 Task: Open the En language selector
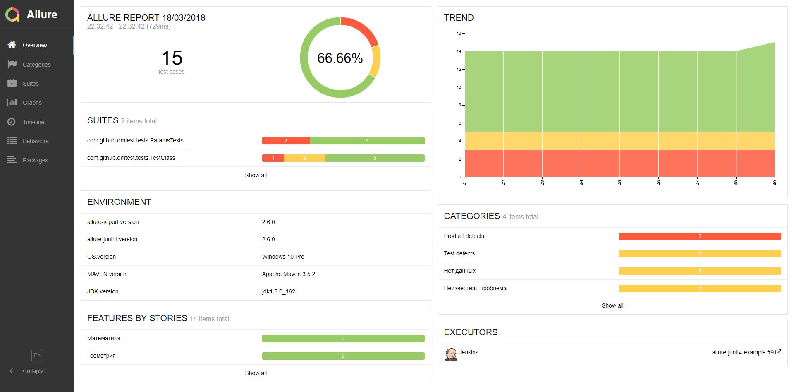[x=37, y=355]
